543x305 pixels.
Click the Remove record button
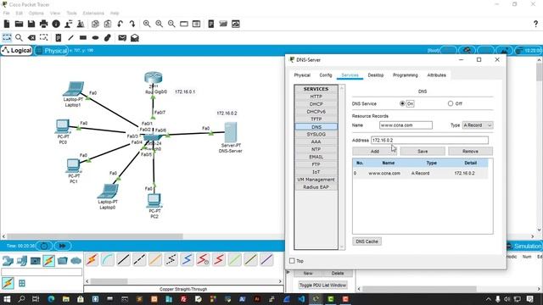click(470, 152)
